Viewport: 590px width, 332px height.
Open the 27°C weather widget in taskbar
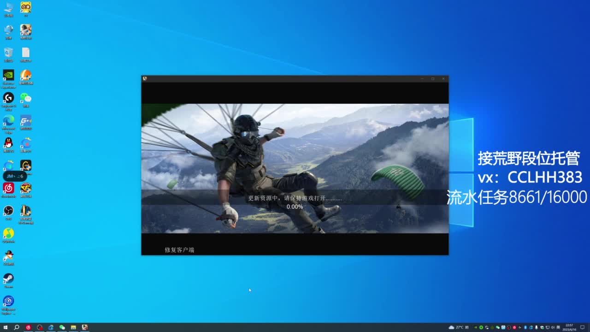pos(458,327)
